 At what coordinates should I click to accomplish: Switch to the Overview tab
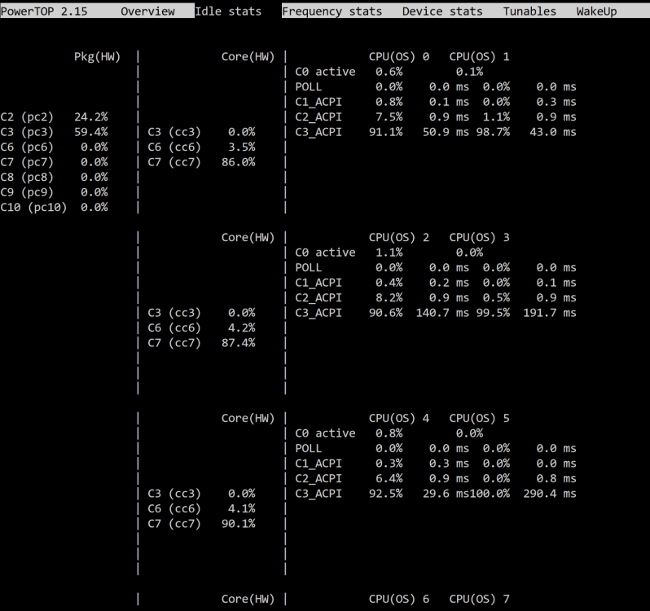(x=147, y=11)
